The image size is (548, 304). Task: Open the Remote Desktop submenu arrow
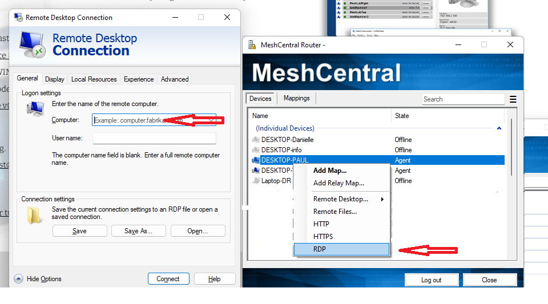(x=382, y=199)
